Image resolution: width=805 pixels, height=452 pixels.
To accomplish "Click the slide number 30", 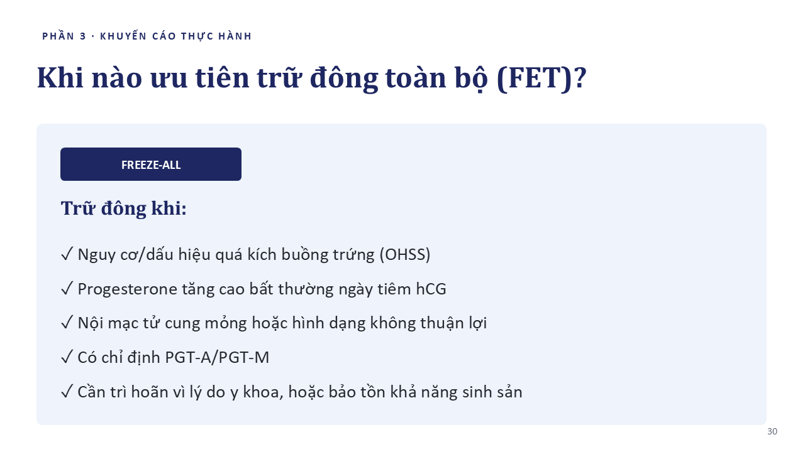I will (772, 432).
